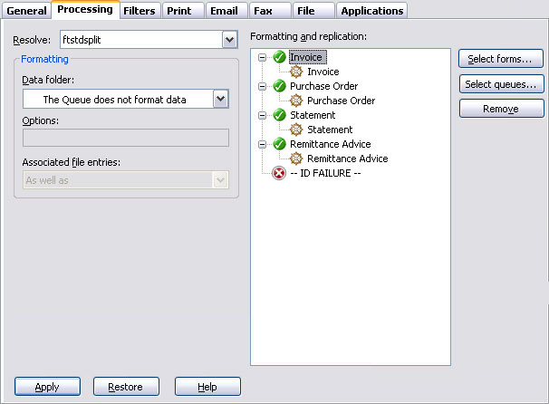Click the Select forms button

pyautogui.click(x=501, y=60)
